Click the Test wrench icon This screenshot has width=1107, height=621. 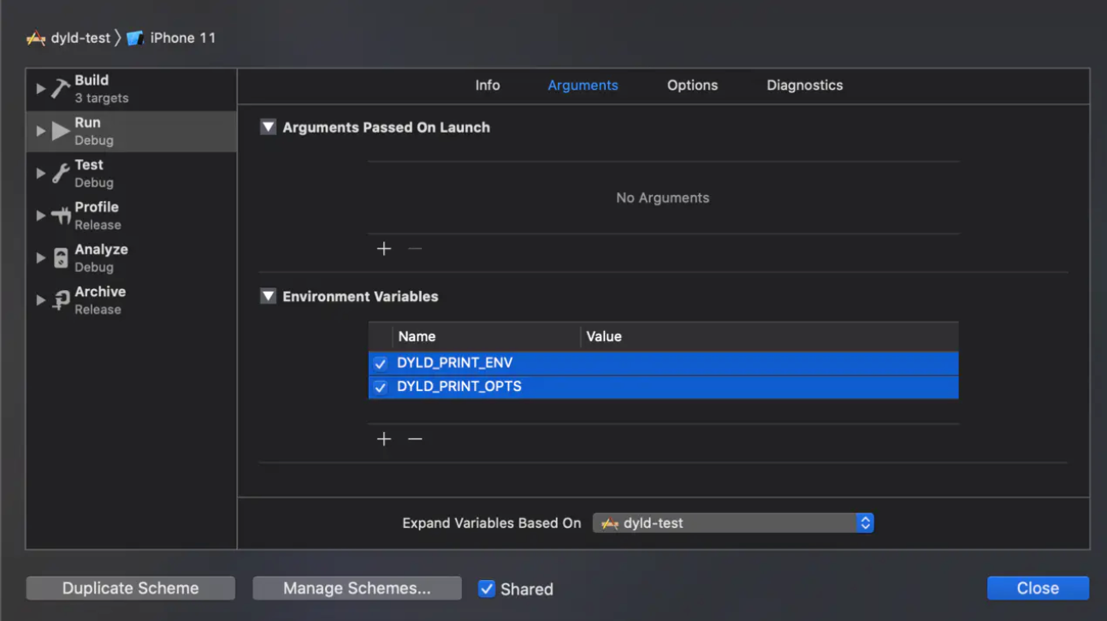60,174
